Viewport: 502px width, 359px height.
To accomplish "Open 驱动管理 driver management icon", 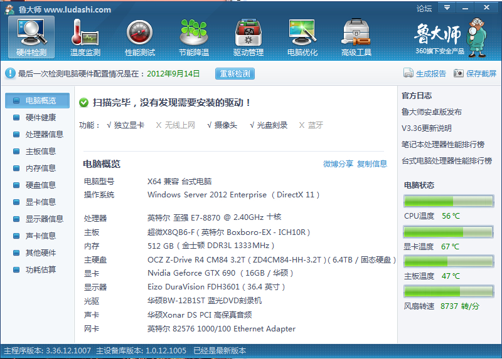I will click(248, 37).
